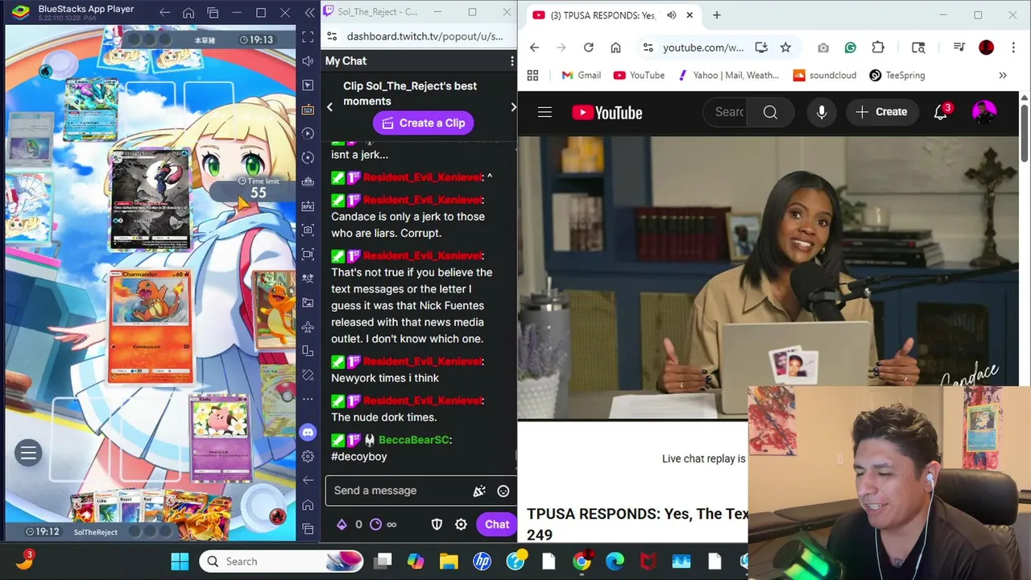This screenshot has height=580, width=1031.
Task: Toggle BlueStacks fullscreen mode in the sidebar
Action: click(308, 36)
